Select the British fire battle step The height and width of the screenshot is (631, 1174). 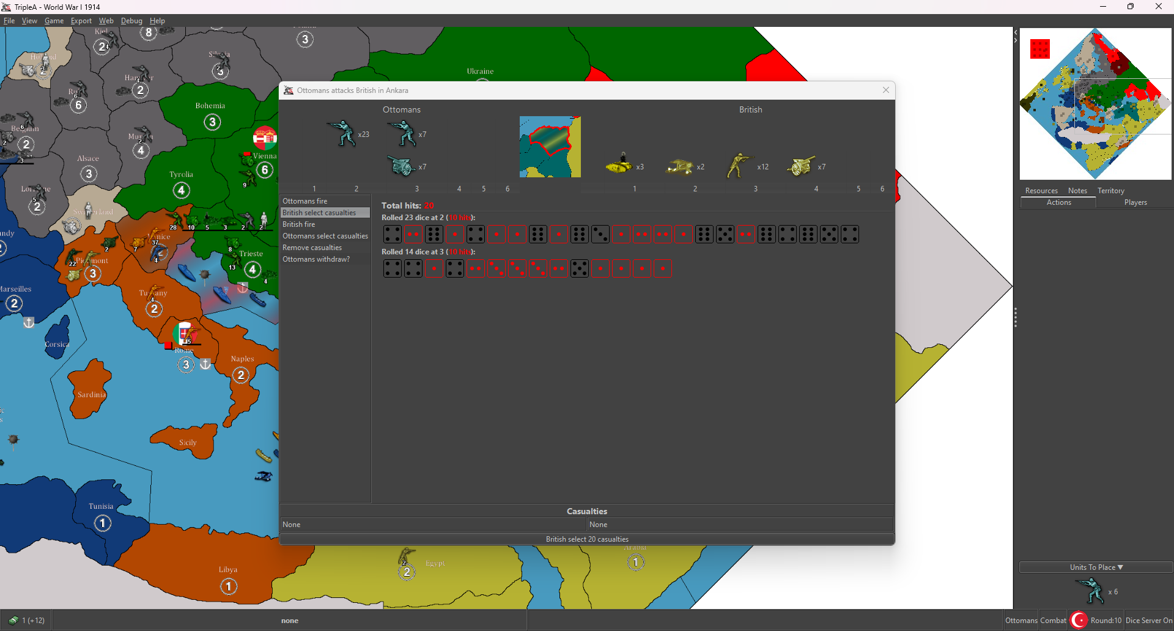pos(325,224)
